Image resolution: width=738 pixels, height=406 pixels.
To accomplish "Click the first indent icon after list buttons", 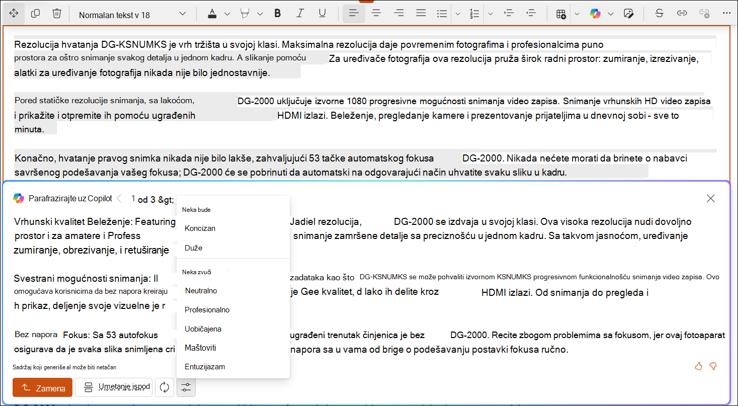I will [508, 14].
